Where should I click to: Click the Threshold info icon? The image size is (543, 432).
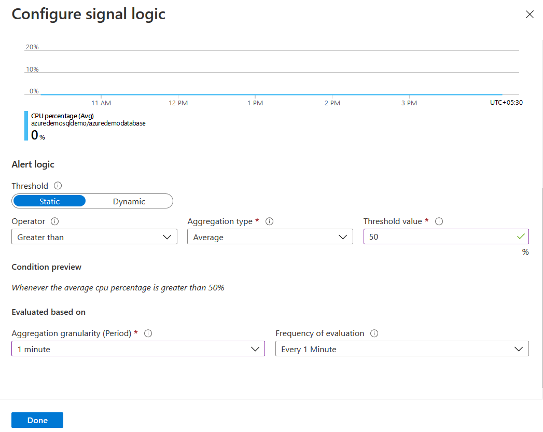[58, 186]
